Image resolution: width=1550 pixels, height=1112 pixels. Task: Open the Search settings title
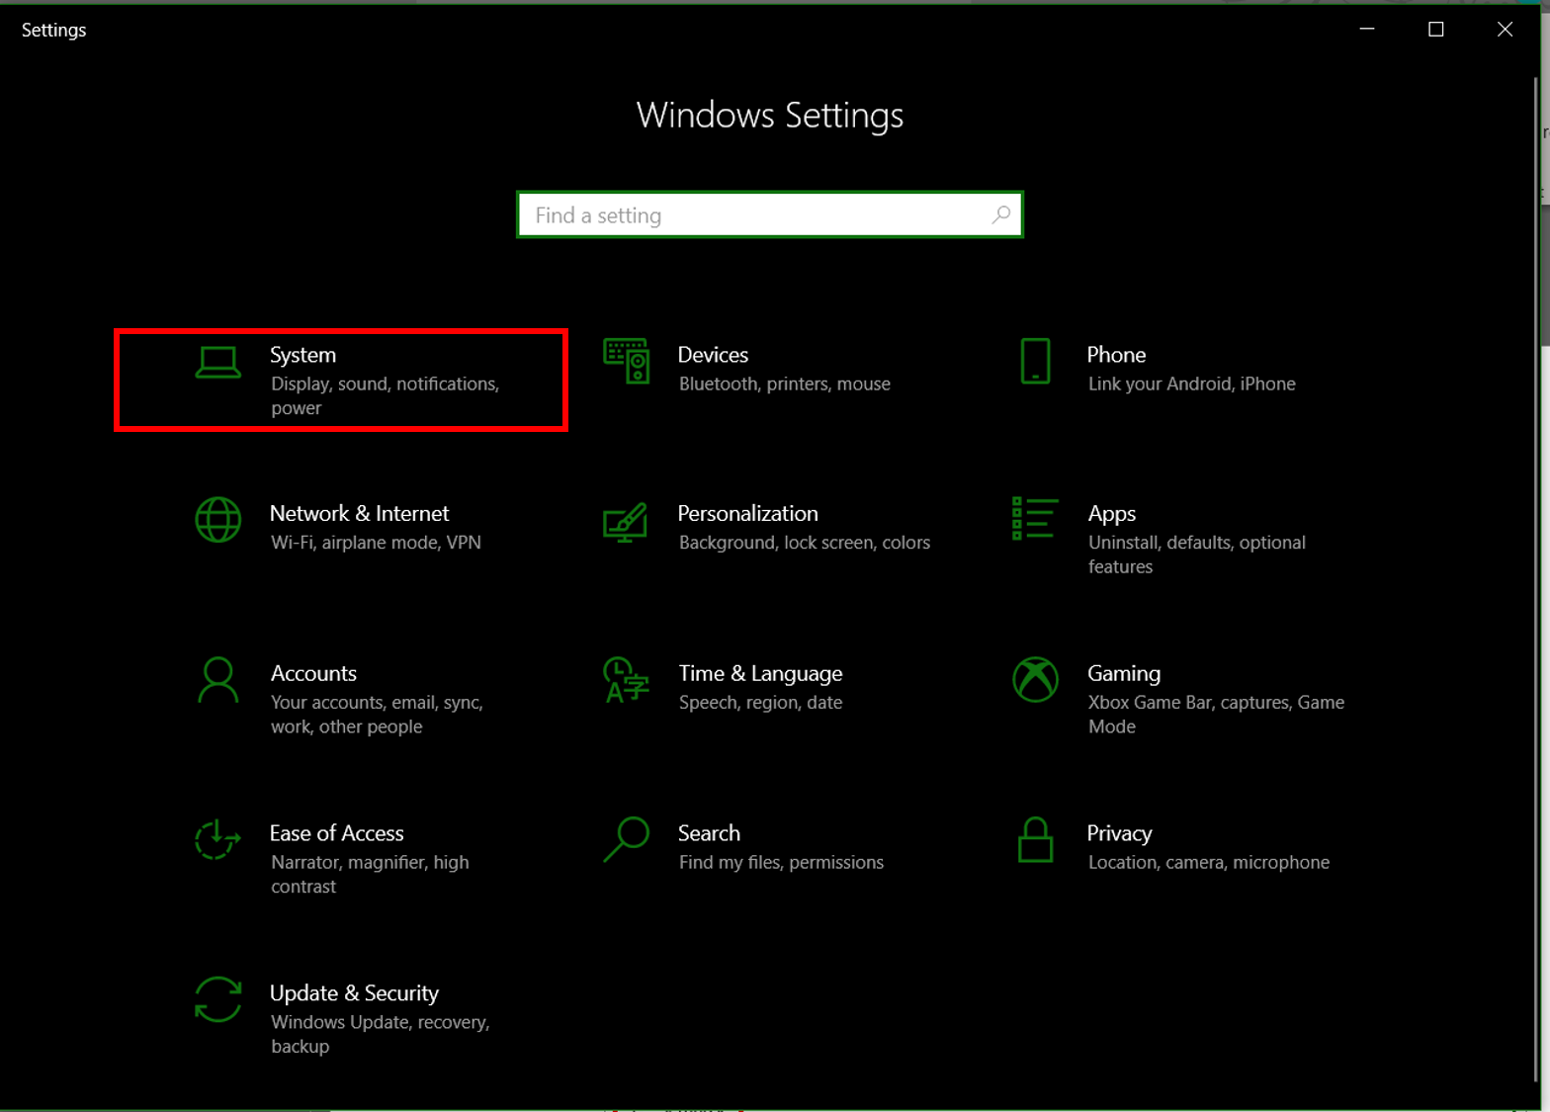[x=709, y=833]
